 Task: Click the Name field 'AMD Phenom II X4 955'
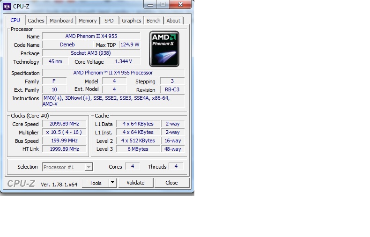pos(91,36)
